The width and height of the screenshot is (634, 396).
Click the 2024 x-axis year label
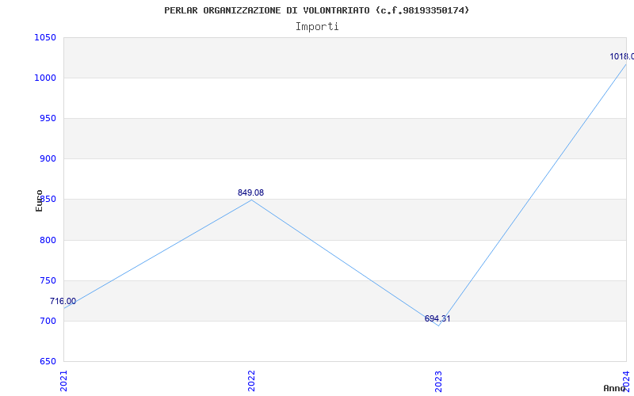(626, 381)
